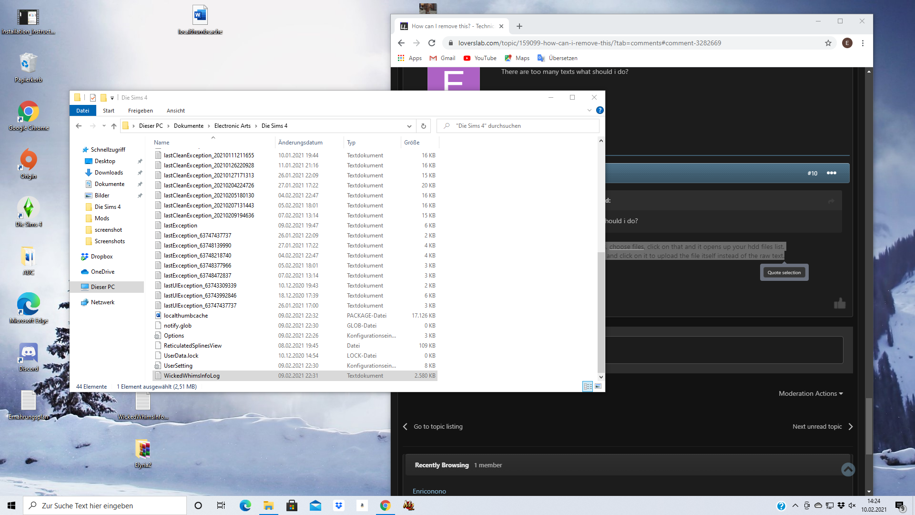Open Explorer help question mark

point(600,110)
